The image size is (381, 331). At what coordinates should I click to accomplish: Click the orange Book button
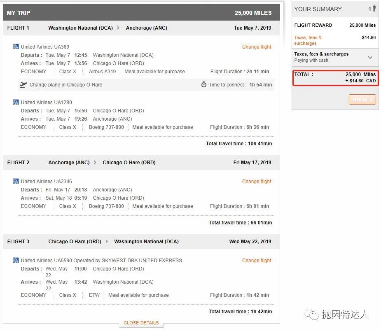[x=362, y=99]
